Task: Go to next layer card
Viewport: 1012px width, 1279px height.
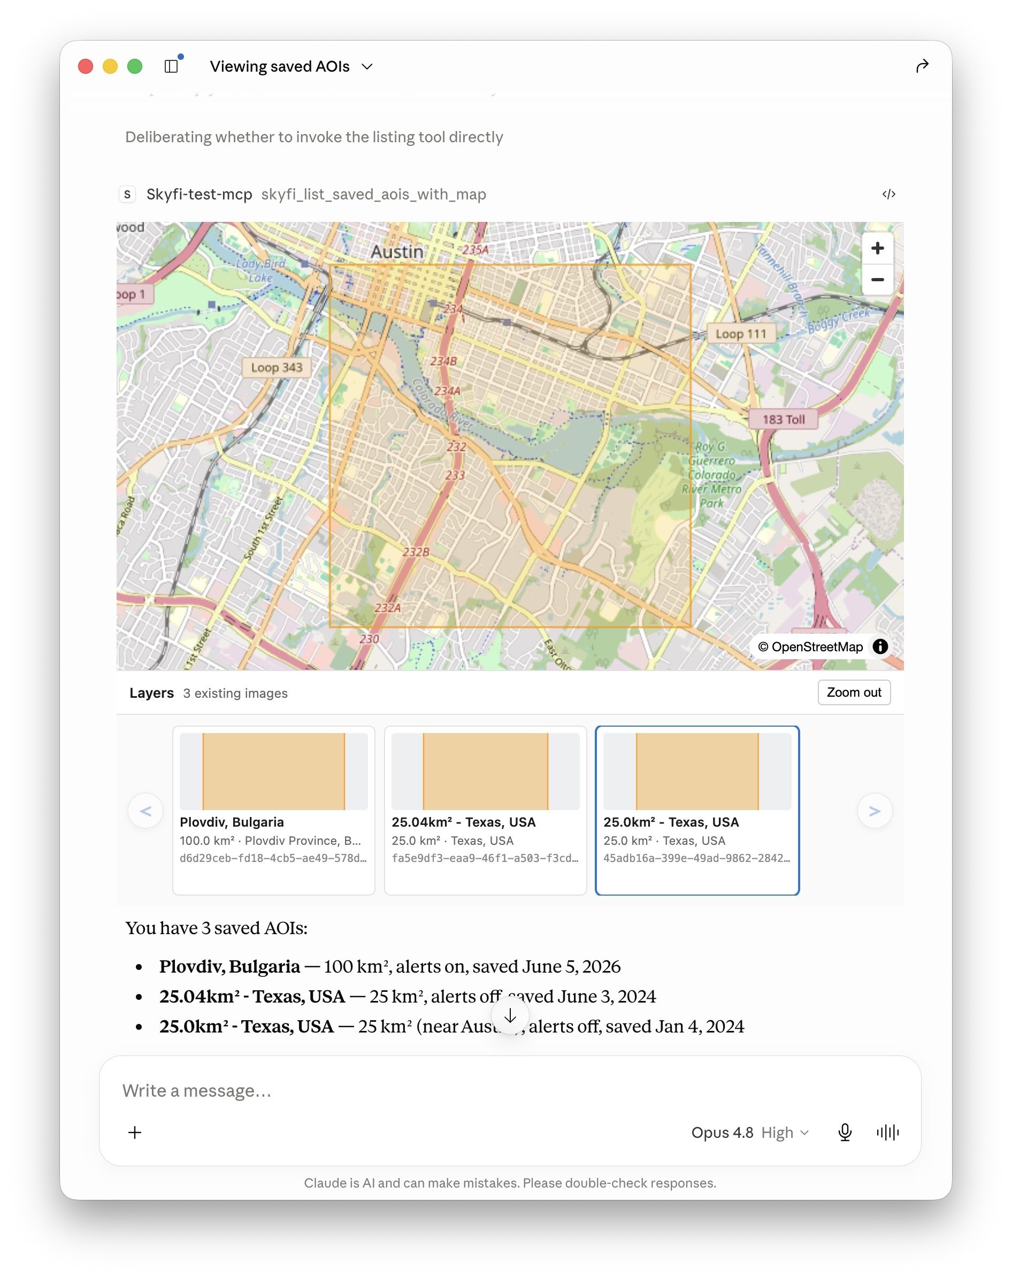Action: pos(875,811)
